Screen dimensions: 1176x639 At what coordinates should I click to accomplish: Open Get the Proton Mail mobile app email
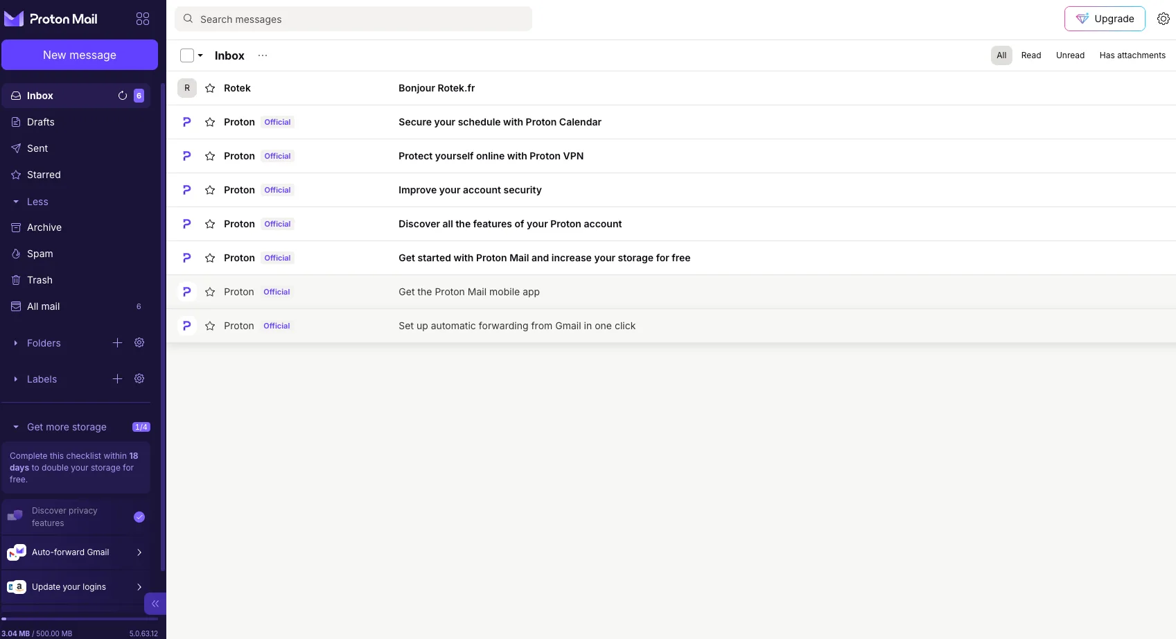(671, 292)
